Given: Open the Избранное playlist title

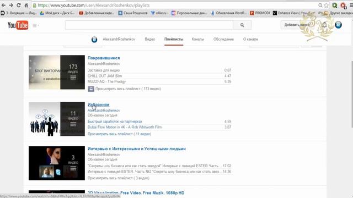Looking at the screenshot, I should click(98, 105).
